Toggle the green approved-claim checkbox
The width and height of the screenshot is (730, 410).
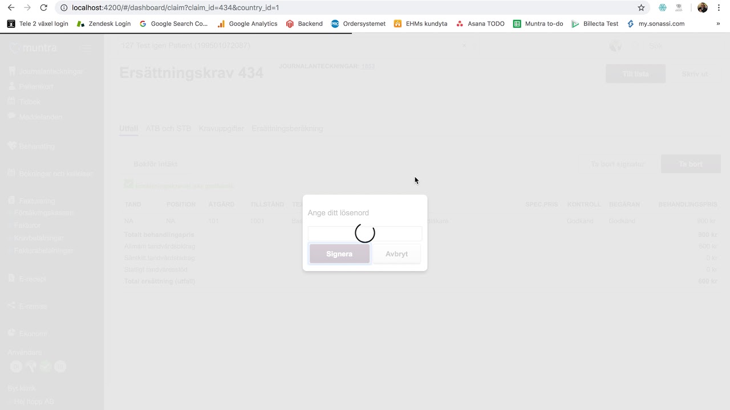point(129,184)
